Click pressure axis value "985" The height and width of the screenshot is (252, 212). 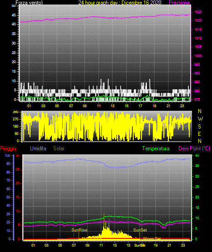pos(197,82)
